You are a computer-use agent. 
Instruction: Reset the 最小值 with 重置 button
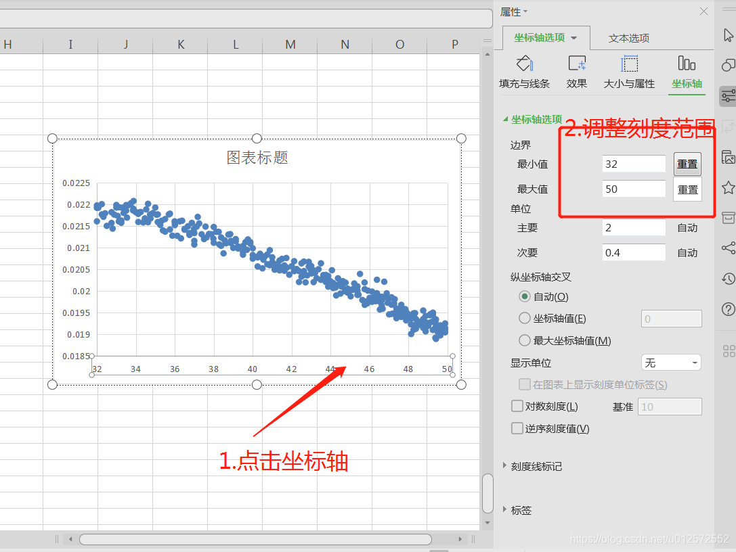tap(688, 164)
